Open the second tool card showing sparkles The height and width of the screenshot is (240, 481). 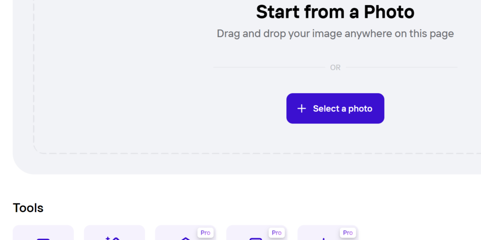click(x=115, y=233)
